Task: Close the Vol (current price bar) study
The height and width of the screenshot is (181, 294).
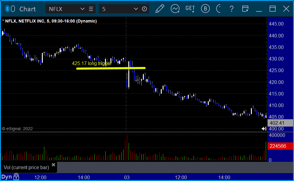Action: coord(53,165)
